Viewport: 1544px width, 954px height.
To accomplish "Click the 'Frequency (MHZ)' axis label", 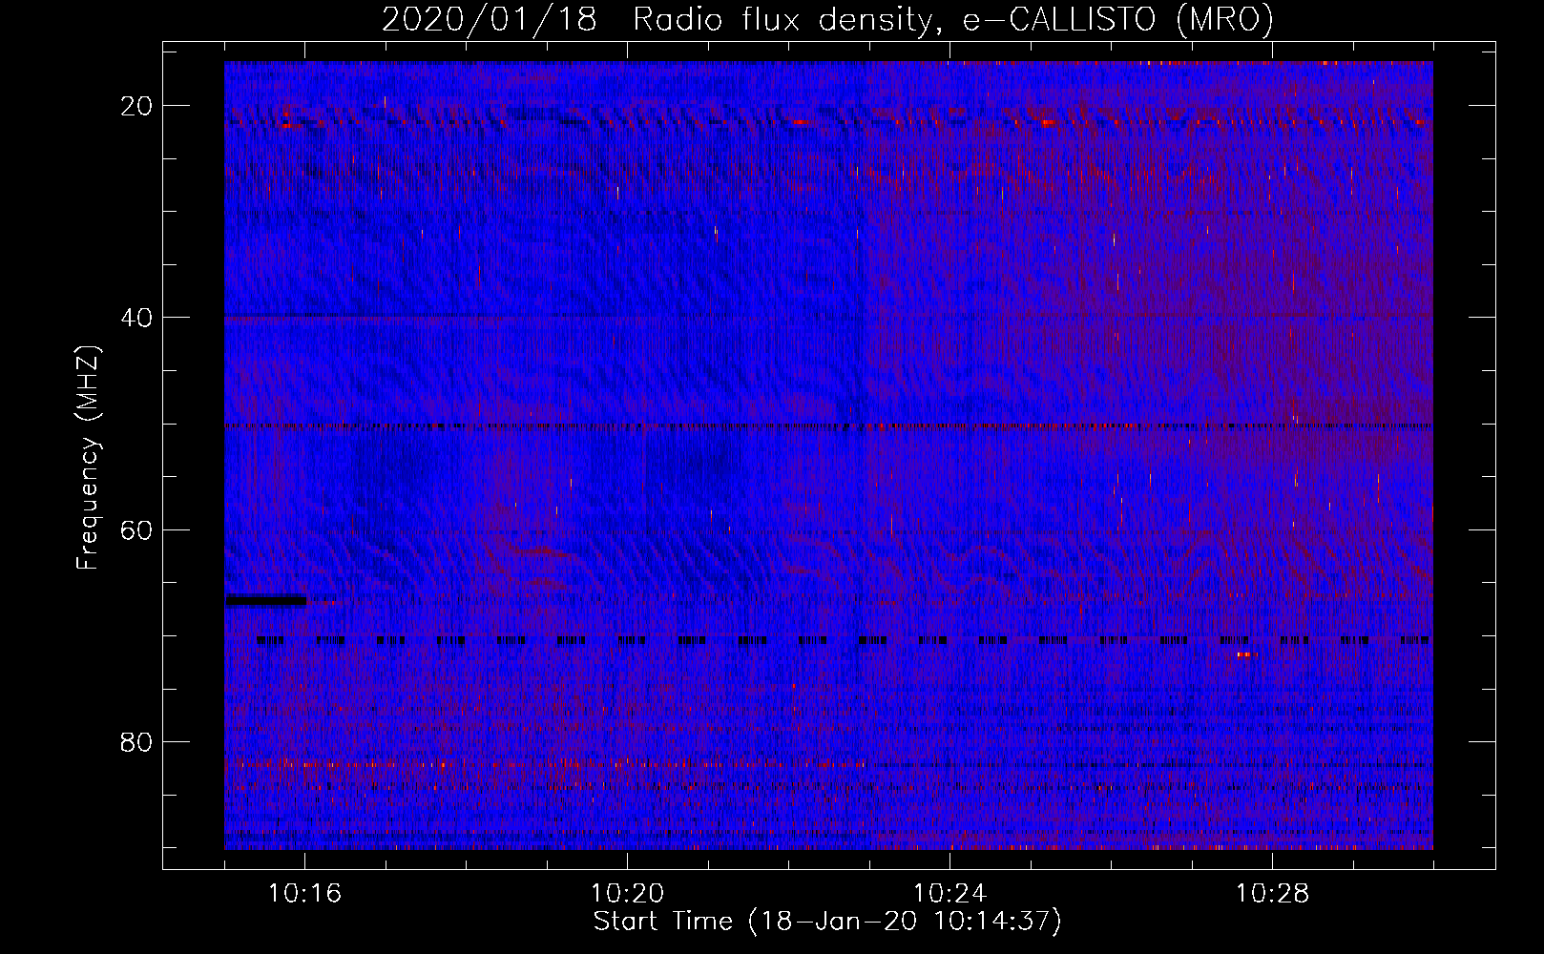I will tap(88, 458).
